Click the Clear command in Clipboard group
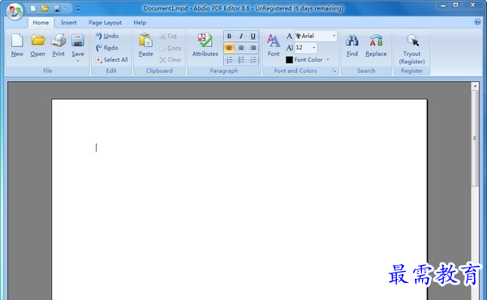This screenshot has width=487, height=300. [x=170, y=59]
